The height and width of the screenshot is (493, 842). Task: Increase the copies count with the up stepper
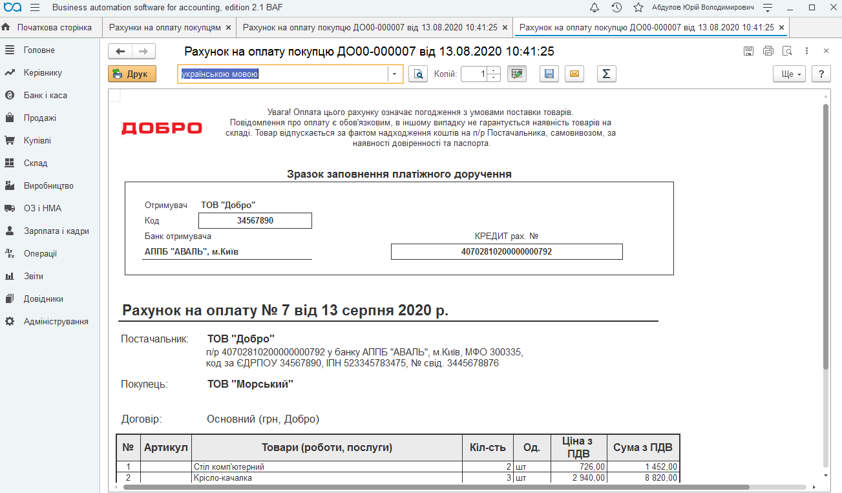pos(494,70)
